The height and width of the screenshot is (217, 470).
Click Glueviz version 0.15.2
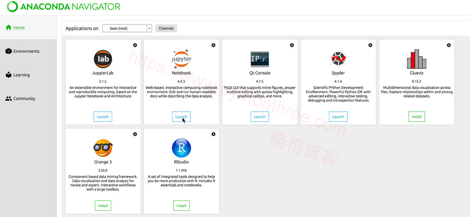tap(417, 81)
